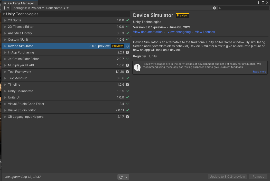The height and width of the screenshot is (181, 270).
Task: Expand versions of XR Legacy Input Helpers
Action: point(5,117)
